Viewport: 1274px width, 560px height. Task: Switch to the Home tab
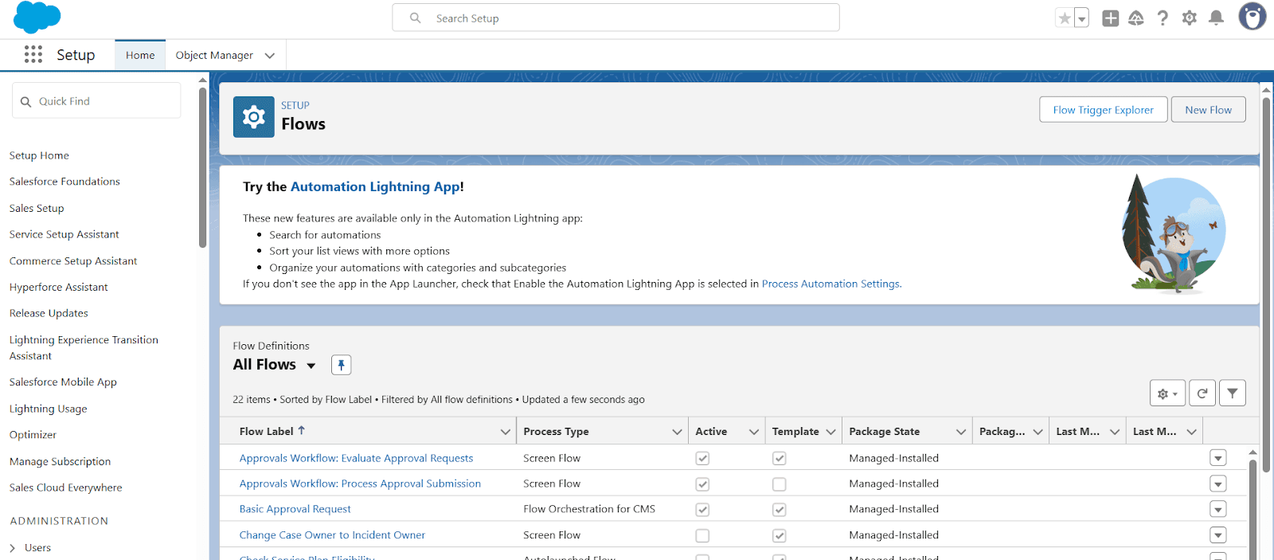click(x=140, y=55)
